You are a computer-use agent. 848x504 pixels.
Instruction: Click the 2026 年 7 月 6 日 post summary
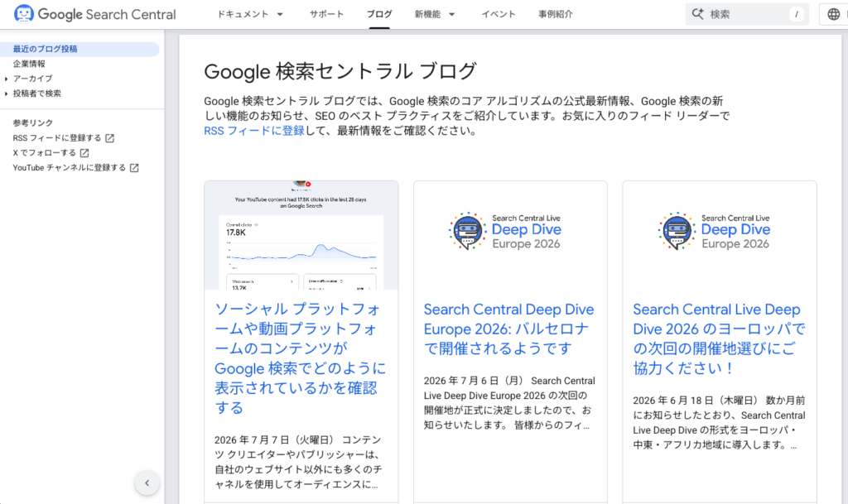(x=509, y=403)
